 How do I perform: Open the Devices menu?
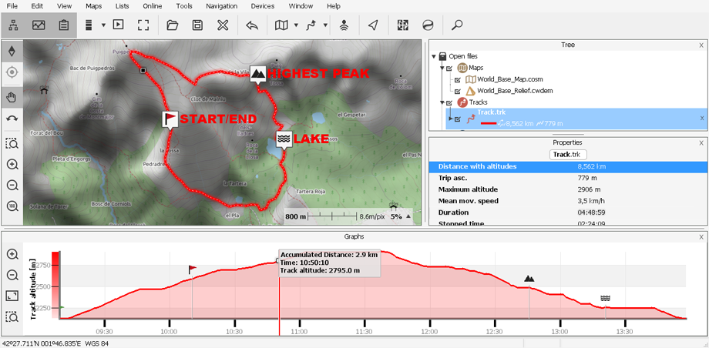click(262, 6)
